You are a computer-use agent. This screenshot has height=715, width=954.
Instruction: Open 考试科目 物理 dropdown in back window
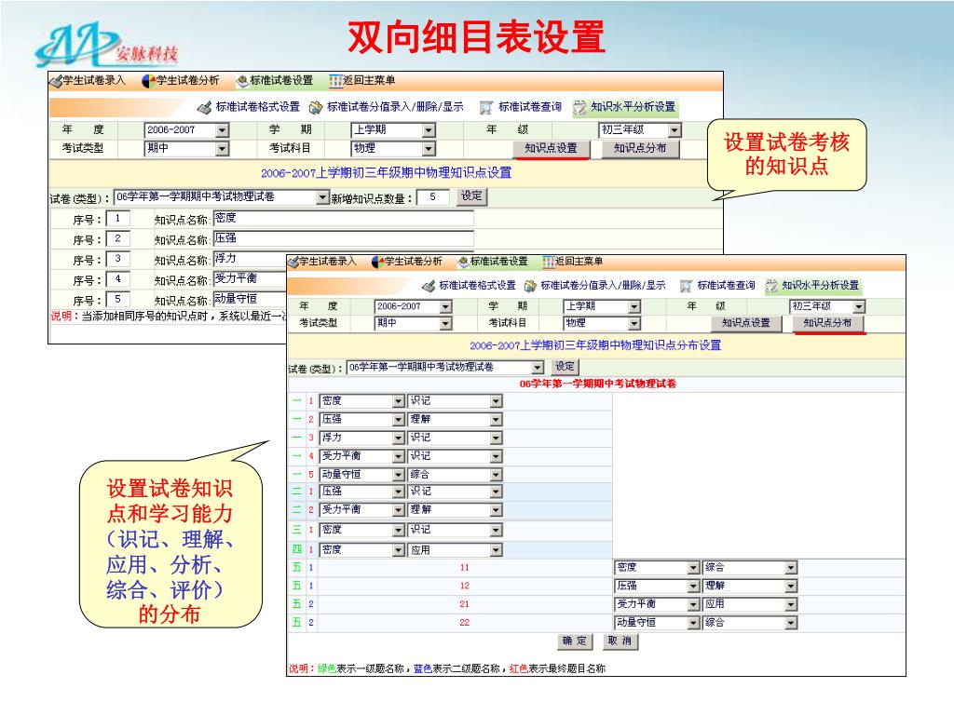coord(429,148)
